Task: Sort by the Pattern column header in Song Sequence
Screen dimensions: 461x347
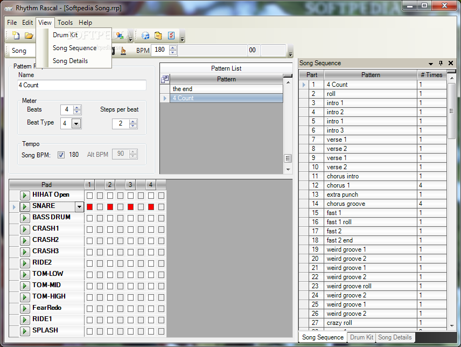Action: coord(371,75)
